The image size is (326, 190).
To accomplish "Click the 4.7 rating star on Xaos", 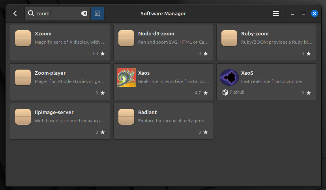I will 206,93.
